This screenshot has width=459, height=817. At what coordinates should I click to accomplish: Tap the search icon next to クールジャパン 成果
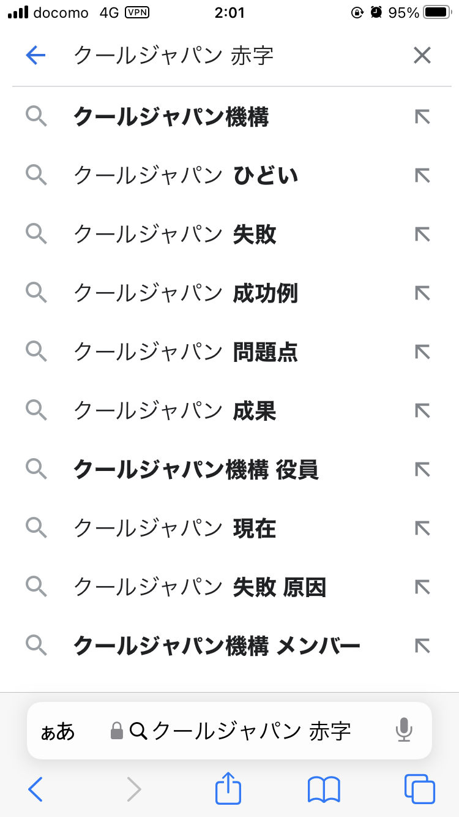[x=37, y=410]
